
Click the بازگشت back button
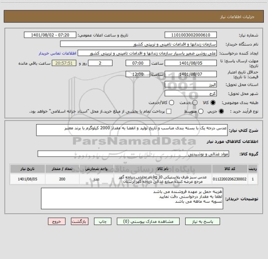point(80,221)
